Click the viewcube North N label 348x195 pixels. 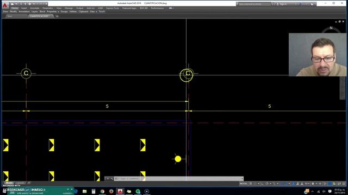331,28
